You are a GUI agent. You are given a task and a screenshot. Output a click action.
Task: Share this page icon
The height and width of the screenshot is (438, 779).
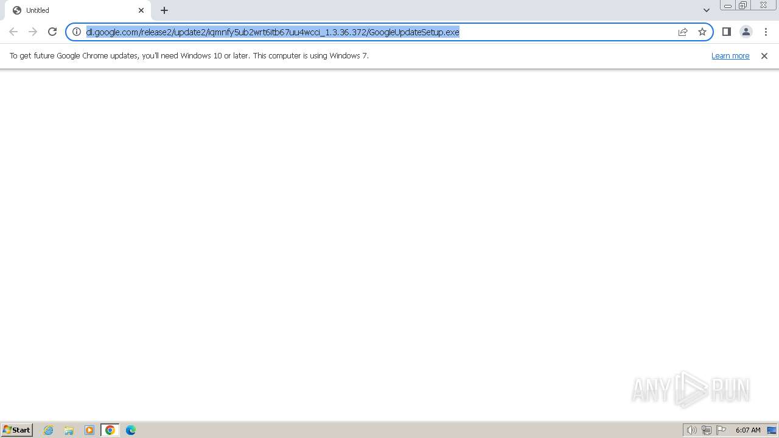(683, 32)
